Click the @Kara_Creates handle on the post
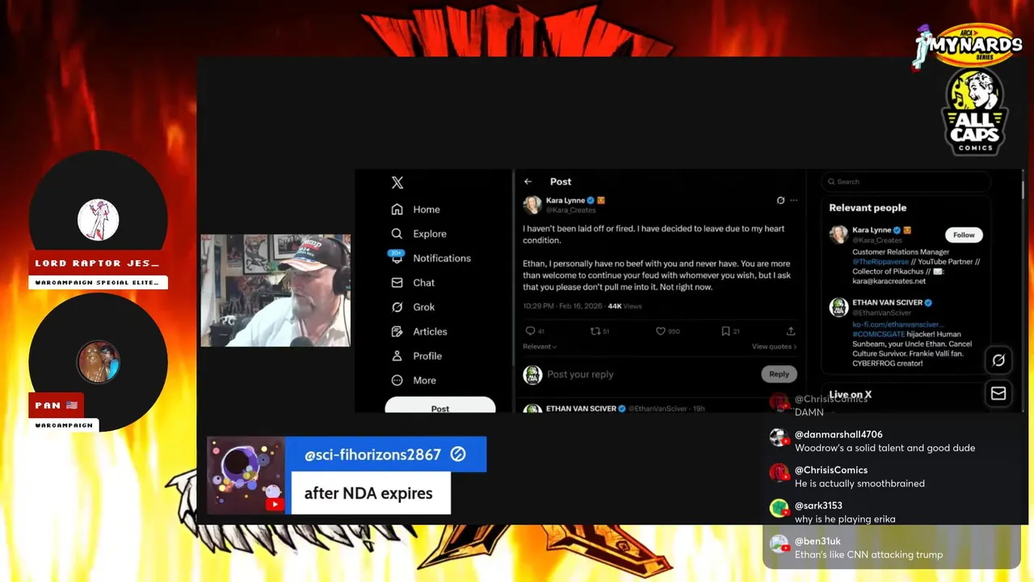This screenshot has height=582, width=1034. coord(571,209)
